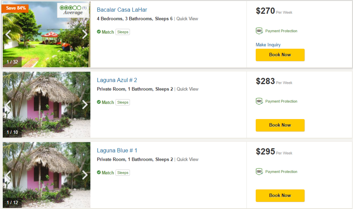Open Bacalar Casa LaHar listing title
The width and height of the screenshot is (353, 209).
coord(122,10)
